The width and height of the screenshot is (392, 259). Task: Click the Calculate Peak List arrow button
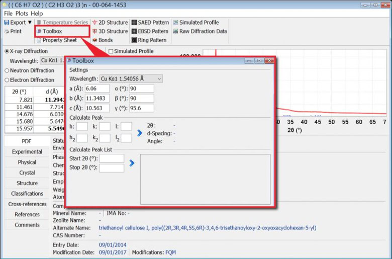(132, 163)
